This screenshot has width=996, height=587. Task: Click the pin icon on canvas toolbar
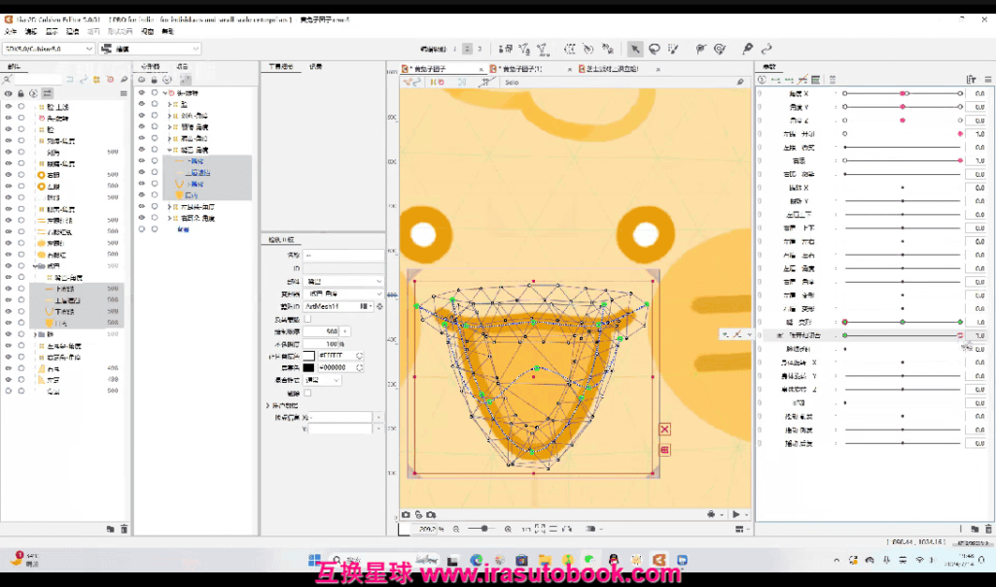(740, 82)
